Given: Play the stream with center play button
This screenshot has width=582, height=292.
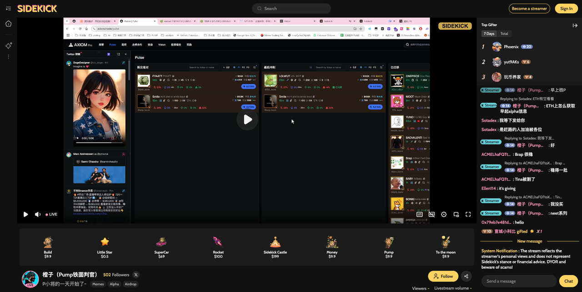Looking at the screenshot, I should click(247, 119).
